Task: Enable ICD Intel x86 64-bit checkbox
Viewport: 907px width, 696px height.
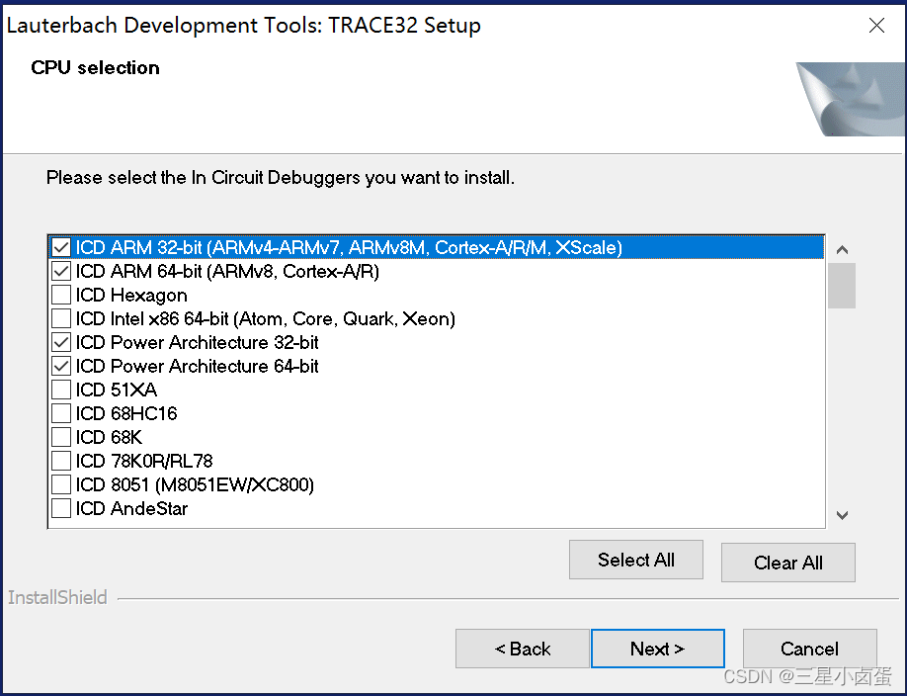Action: tap(61, 318)
